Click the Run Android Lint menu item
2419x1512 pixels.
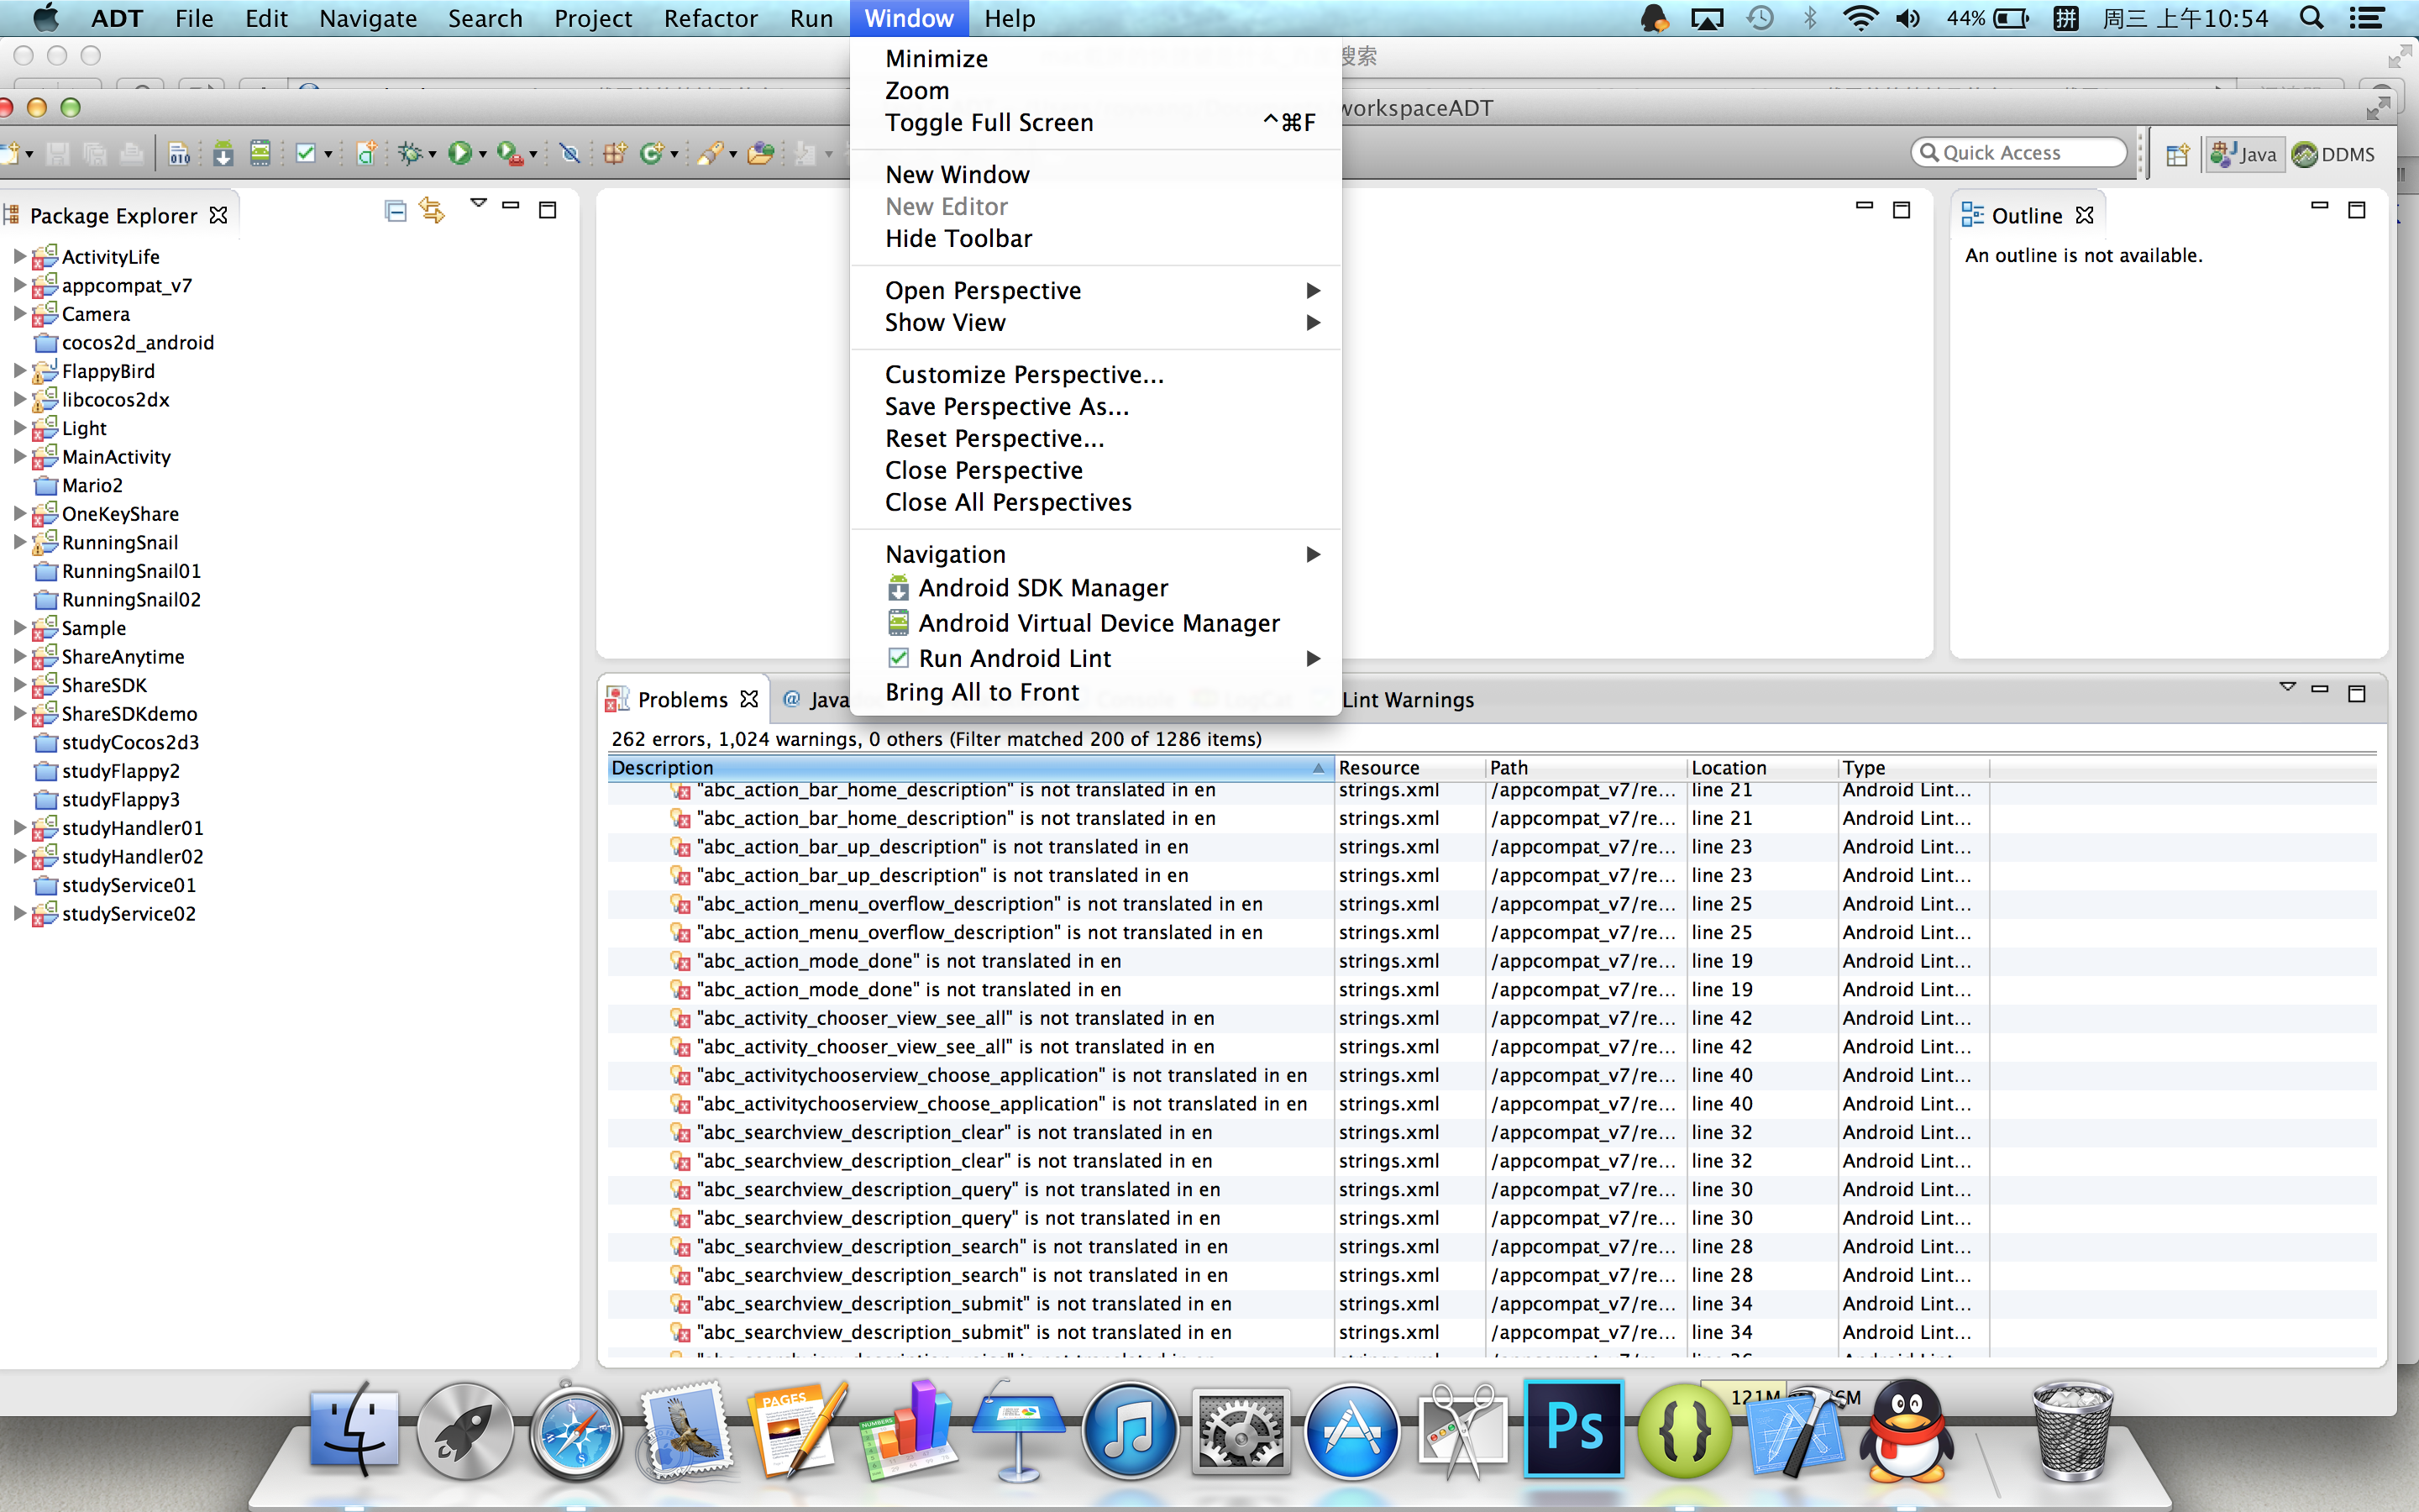point(1095,658)
